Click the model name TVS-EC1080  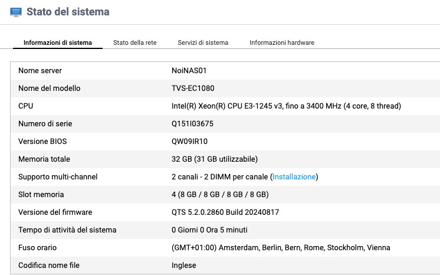[x=193, y=89]
